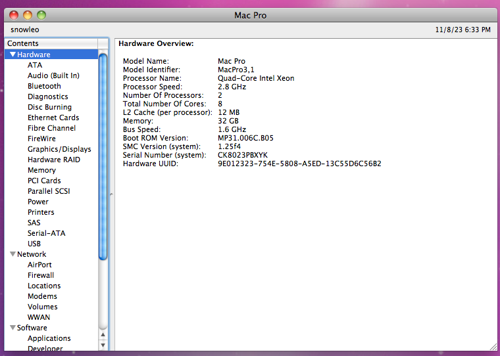This screenshot has height=356, width=500.
Task: Click the pane splitter divider handle
Action: point(111,194)
